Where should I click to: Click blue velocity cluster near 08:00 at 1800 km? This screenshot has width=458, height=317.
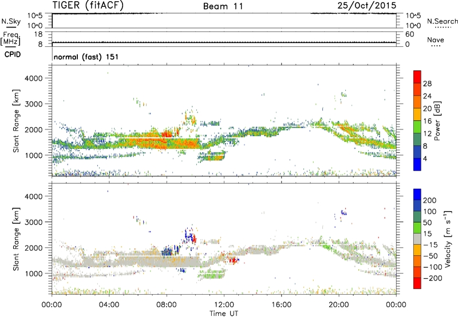[x=167, y=251]
